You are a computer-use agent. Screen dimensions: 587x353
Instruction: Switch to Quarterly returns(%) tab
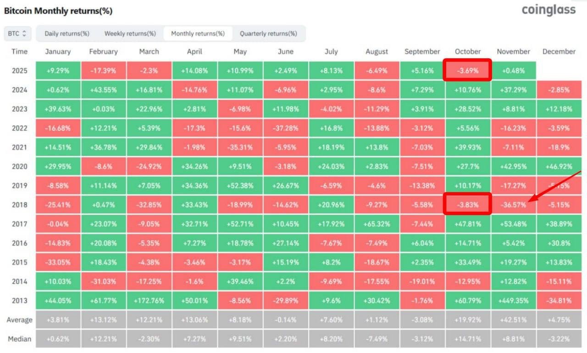(x=268, y=33)
